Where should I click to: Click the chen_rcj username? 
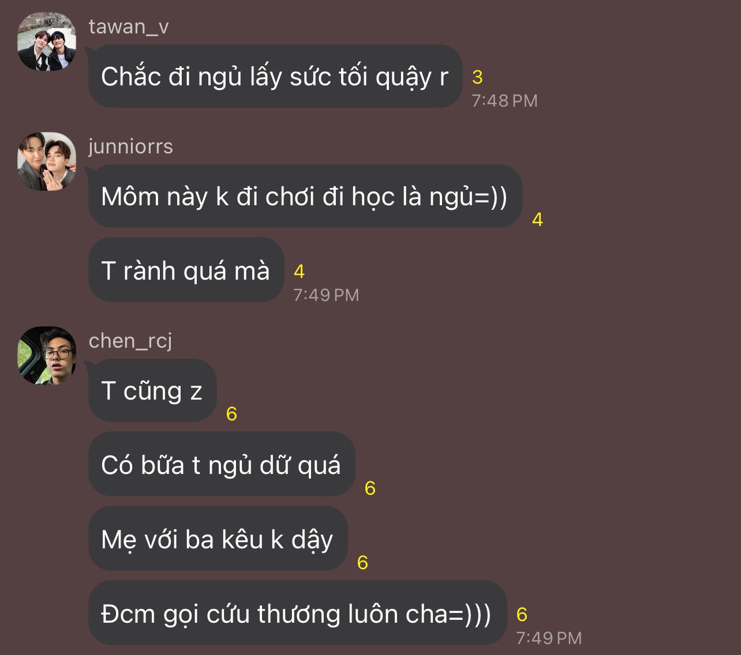pyautogui.click(x=130, y=341)
